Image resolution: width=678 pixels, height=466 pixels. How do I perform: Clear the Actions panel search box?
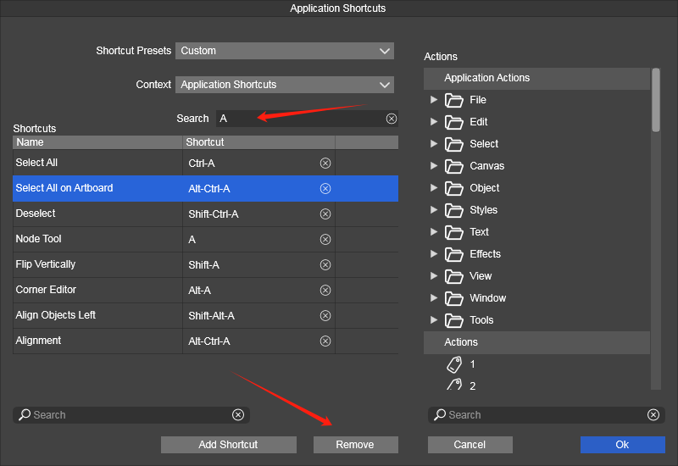653,414
